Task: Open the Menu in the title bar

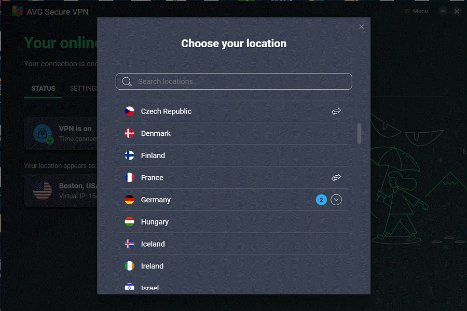Action: (416, 11)
